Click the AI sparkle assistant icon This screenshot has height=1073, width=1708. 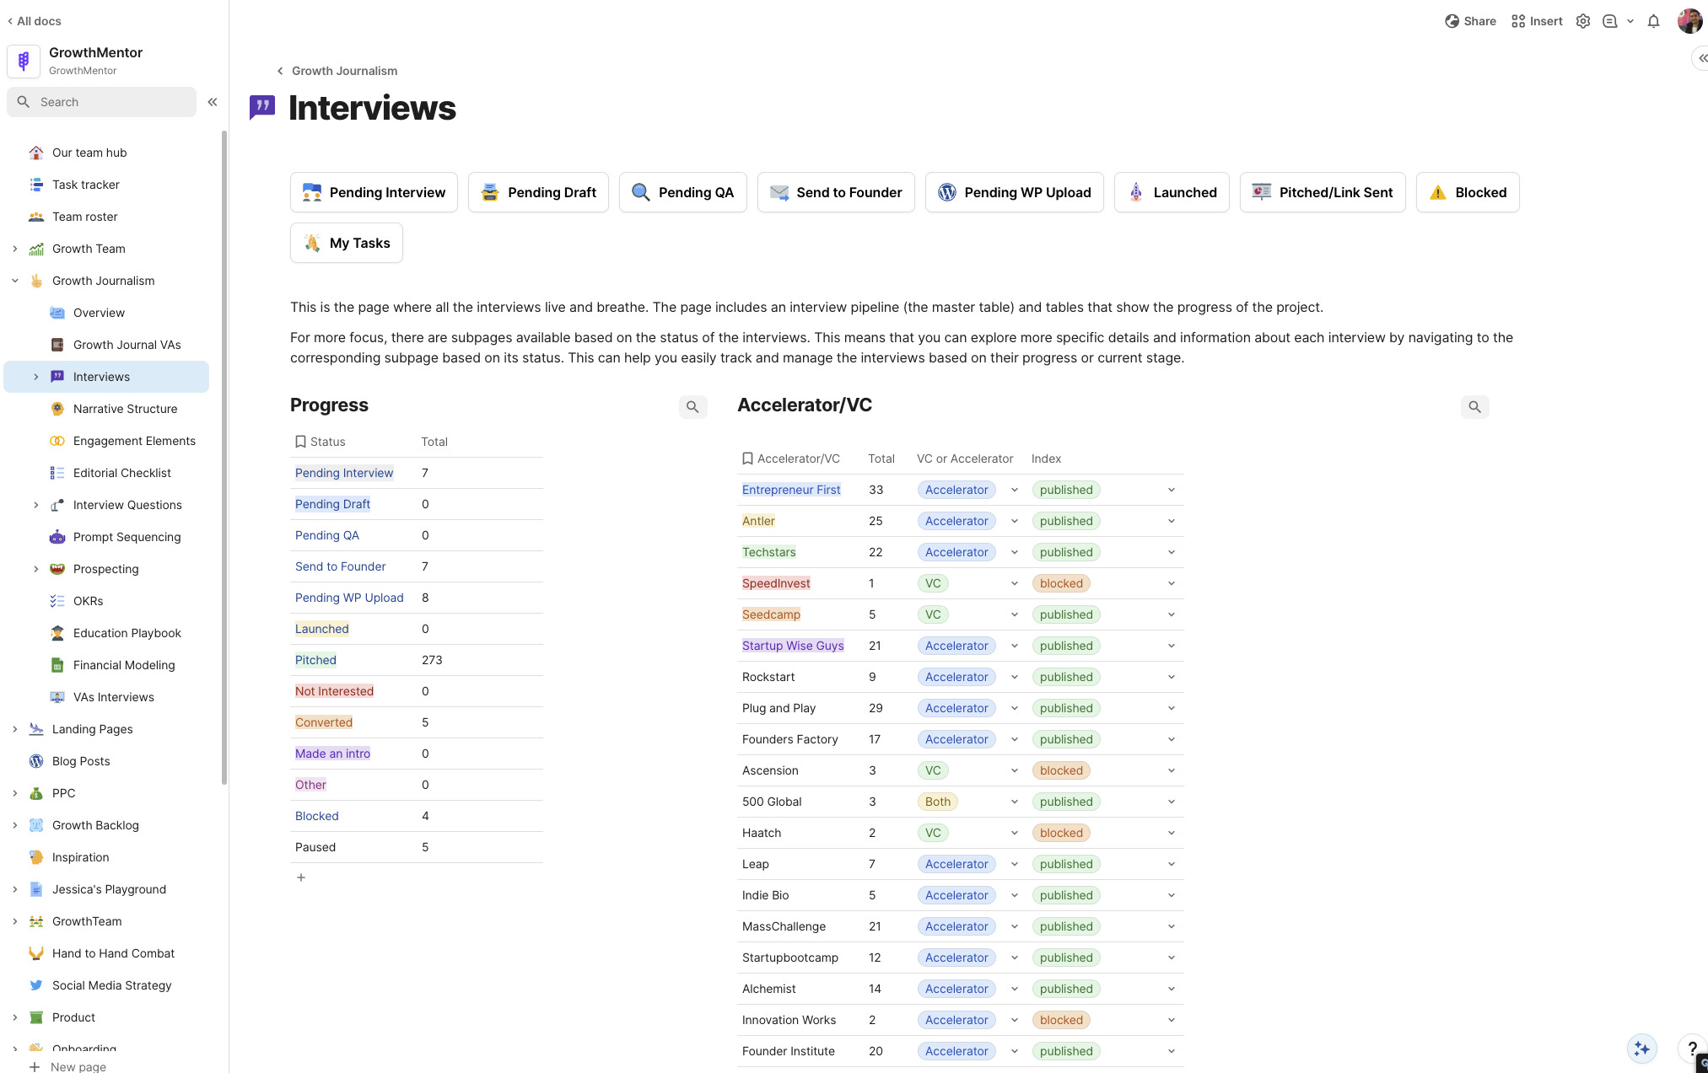(1641, 1049)
